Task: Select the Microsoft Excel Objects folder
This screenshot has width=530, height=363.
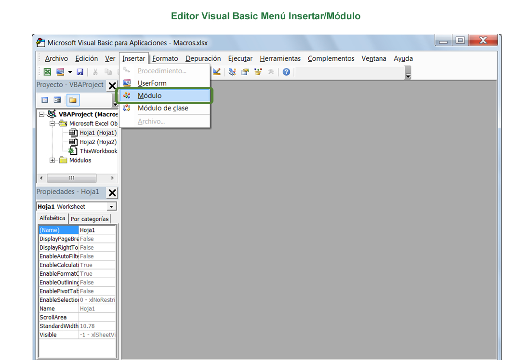Action: (93, 123)
